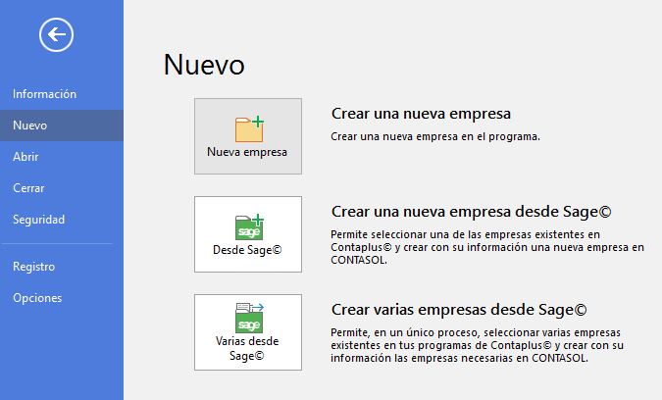Screen dimensions: 662x400
Task: Click the 'Nueva empresa' button label
Action: click(247, 152)
